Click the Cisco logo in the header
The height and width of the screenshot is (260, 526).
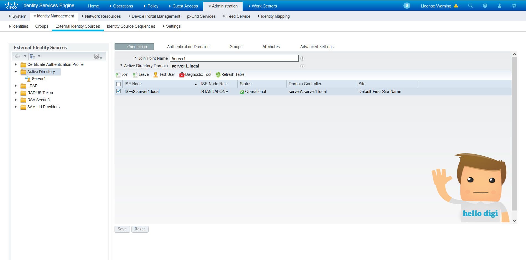[11, 6]
